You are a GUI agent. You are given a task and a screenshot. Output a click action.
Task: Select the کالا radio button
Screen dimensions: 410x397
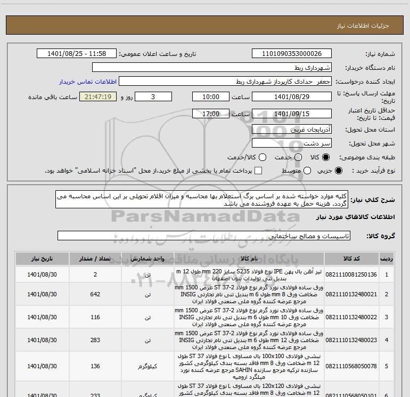[326, 157]
